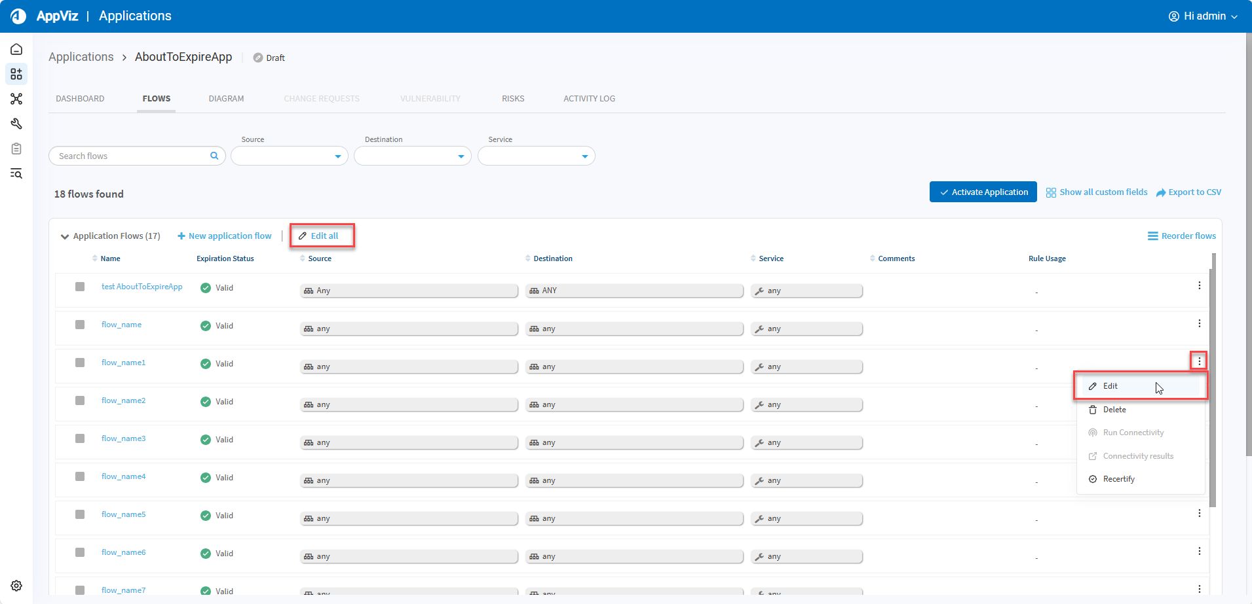Open the network topology icon in sidebar
1252x604 pixels.
coord(16,99)
